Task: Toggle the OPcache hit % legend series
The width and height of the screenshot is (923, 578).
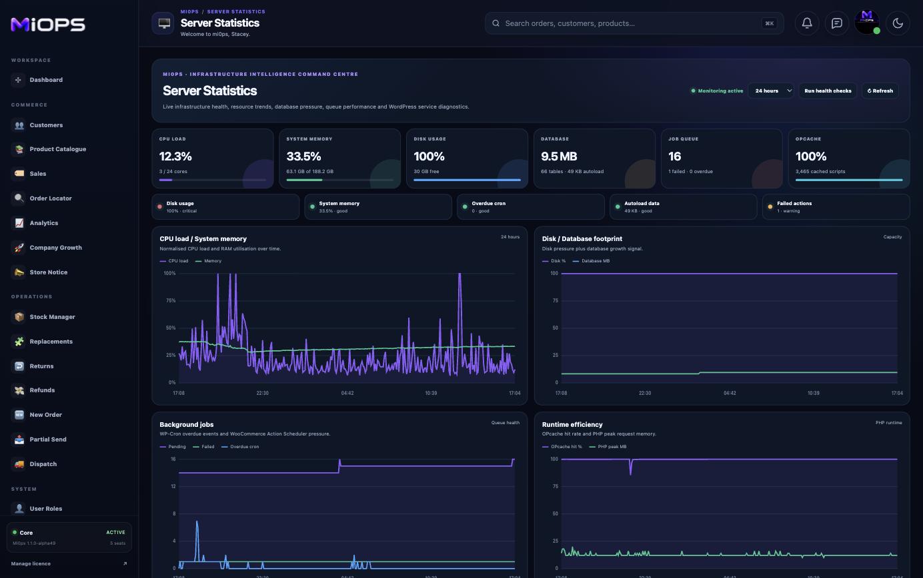Action: pyautogui.click(x=562, y=447)
